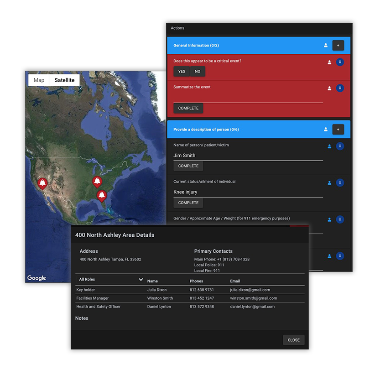Click the Name column header
Screen dimensions: 380x365
click(152, 281)
